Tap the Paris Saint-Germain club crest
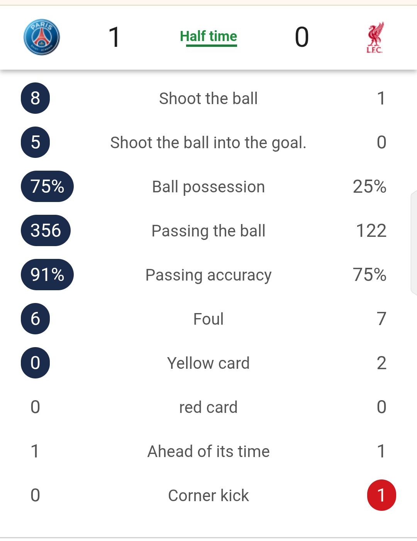This screenshot has width=417, height=541. pyautogui.click(x=42, y=37)
